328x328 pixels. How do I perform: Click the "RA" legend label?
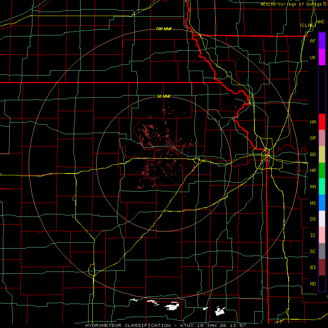coord(313,187)
